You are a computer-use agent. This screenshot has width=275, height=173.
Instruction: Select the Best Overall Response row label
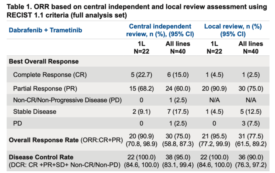pos(44,62)
